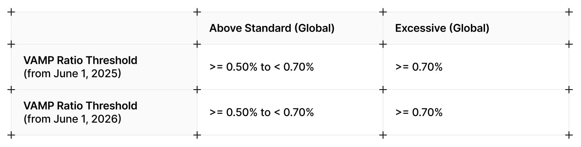Click the plus marker at table's top-left corner
The height and width of the screenshot is (147, 581).
pos(11,12)
